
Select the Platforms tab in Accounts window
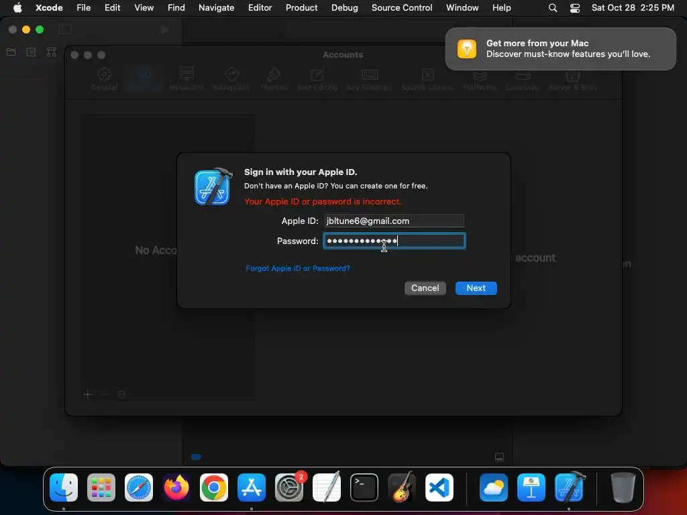[480, 80]
